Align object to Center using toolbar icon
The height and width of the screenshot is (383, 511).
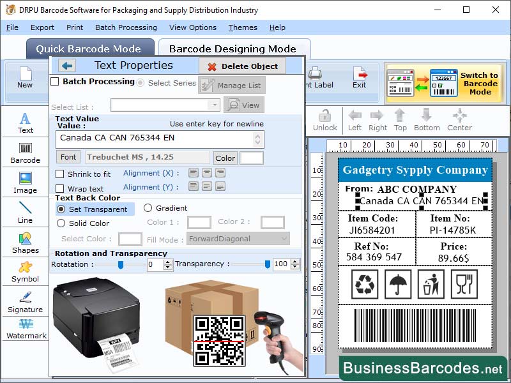point(459,117)
